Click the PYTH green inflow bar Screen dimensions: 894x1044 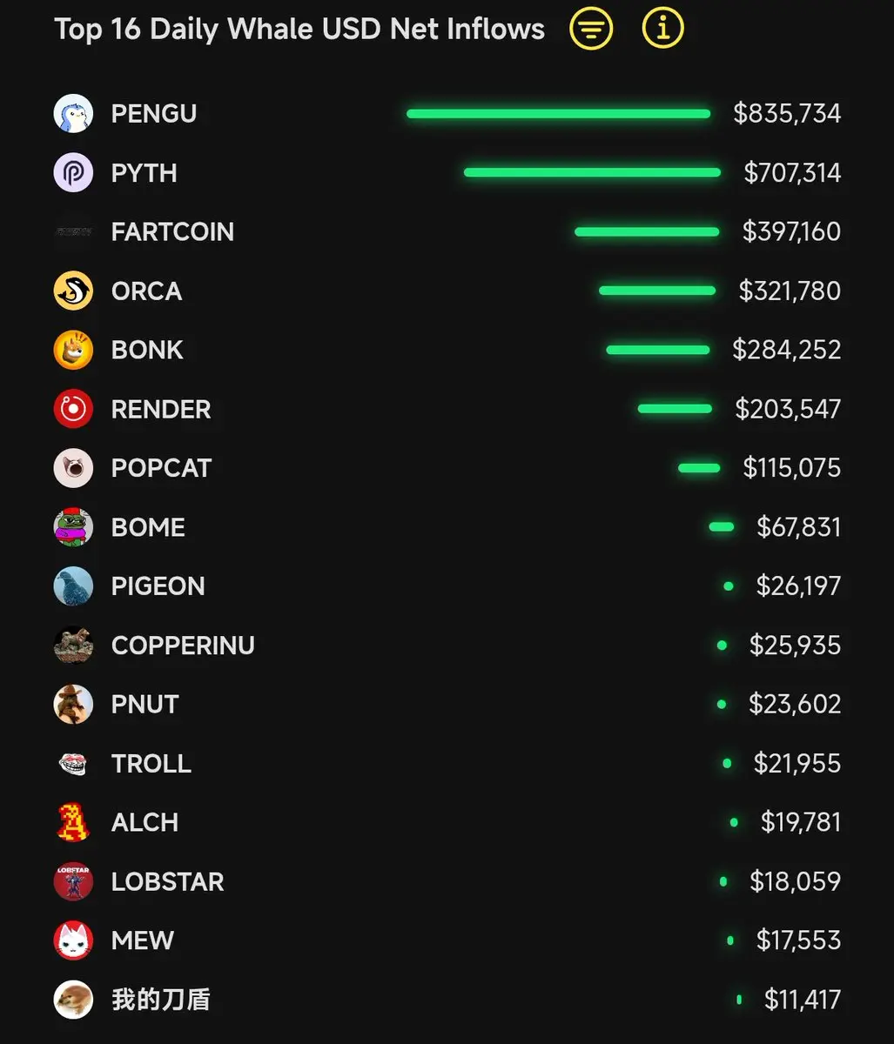click(x=592, y=172)
